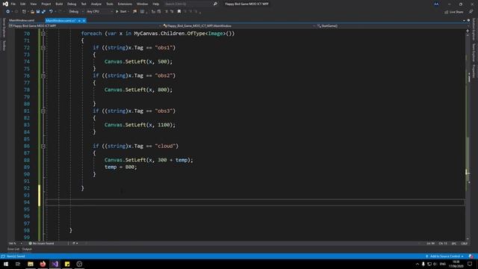This screenshot has width=478, height=269.
Task: Click the "temp = 800;" code line
Action: tap(121, 167)
